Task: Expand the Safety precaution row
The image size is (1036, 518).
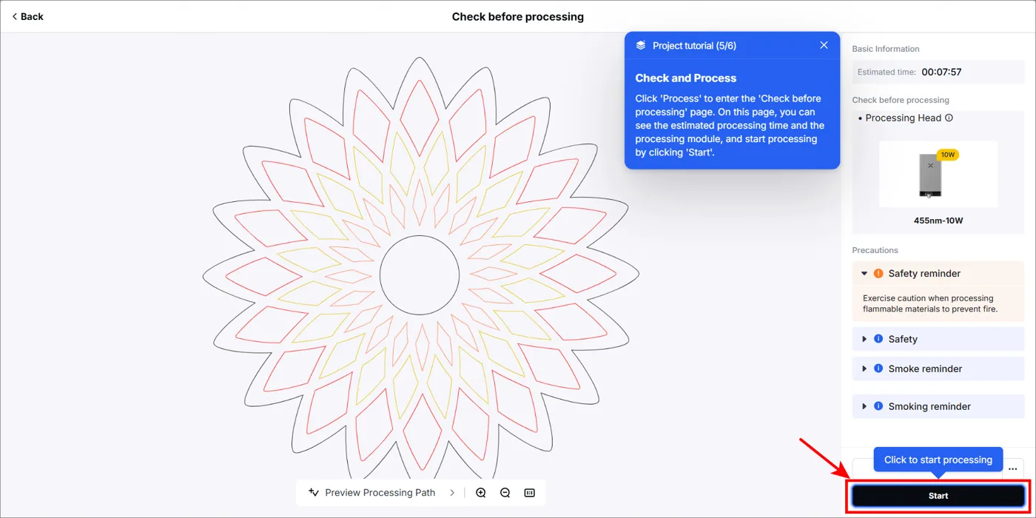Action: click(x=938, y=339)
